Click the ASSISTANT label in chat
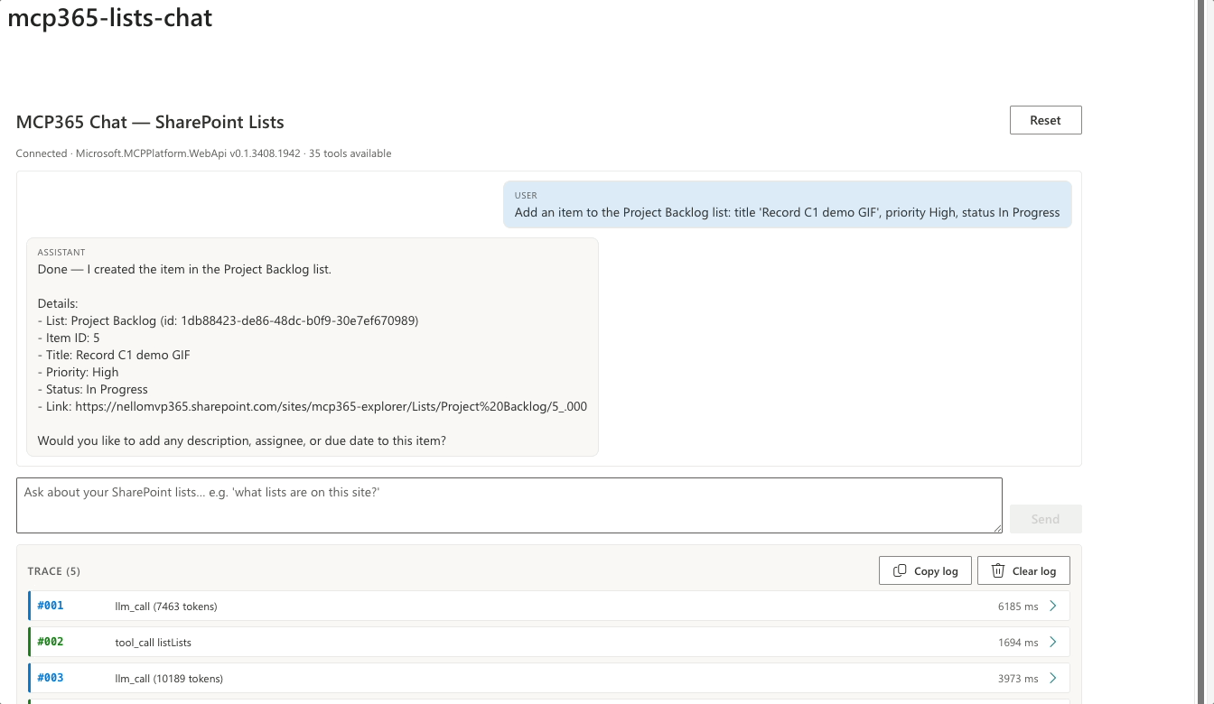The image size is (1214, 704). coord(61,253)
